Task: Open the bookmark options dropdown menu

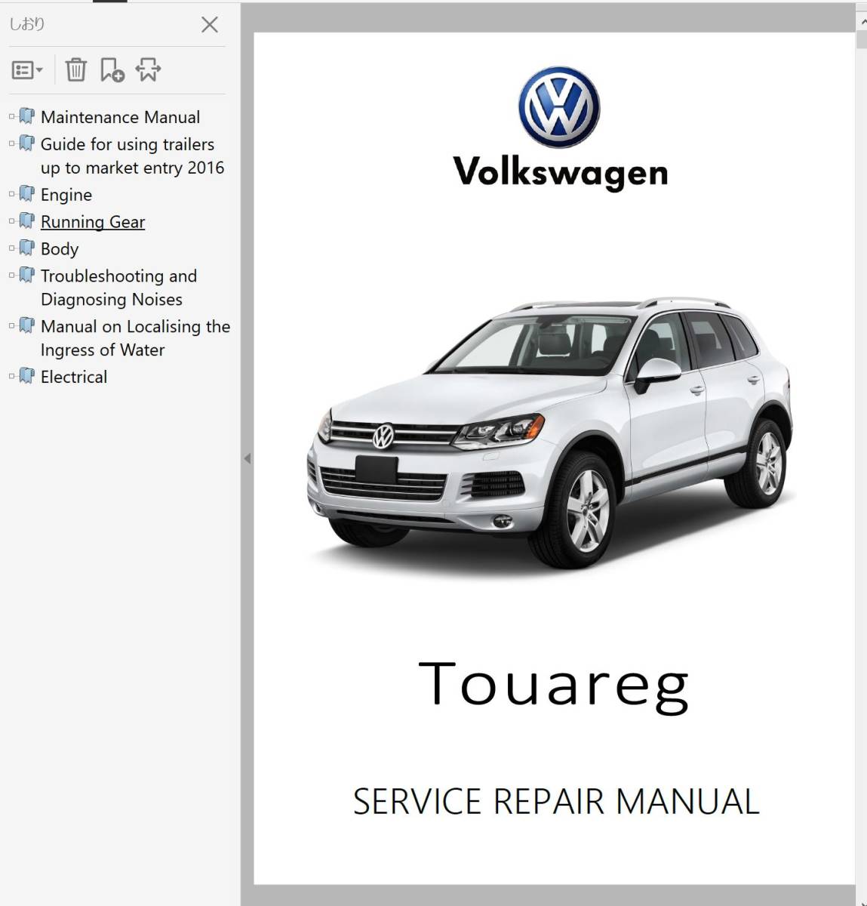Action: pos(27,70)
